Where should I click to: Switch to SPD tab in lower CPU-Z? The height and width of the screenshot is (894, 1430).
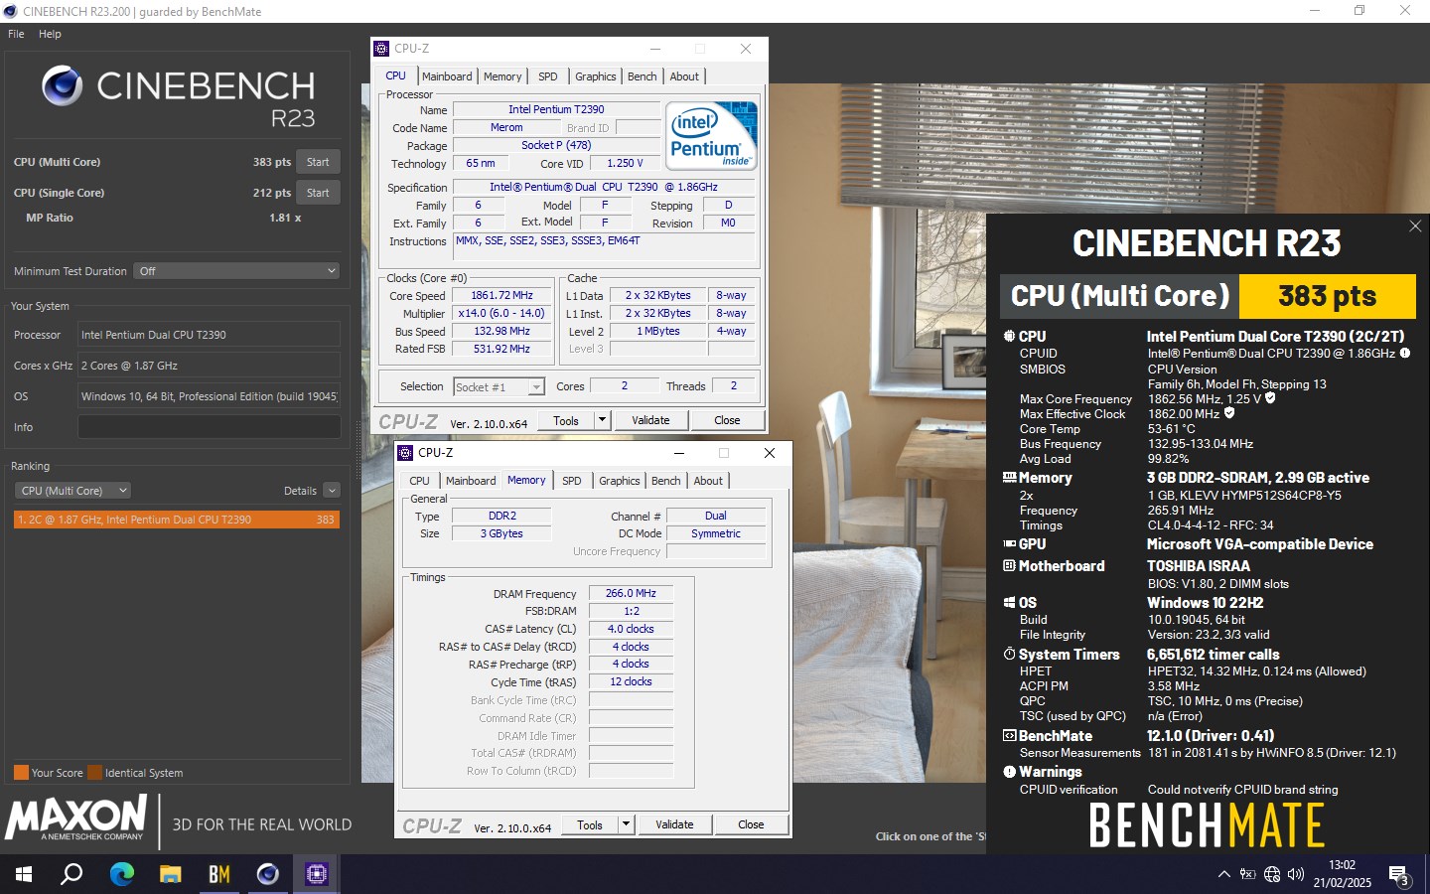coord(572,481)
